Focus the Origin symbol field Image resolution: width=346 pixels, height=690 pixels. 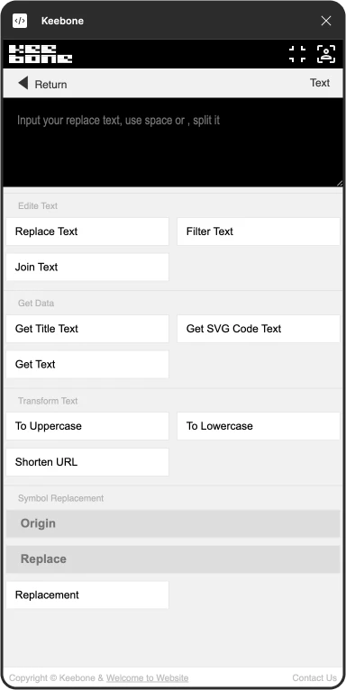click(173, 523)
